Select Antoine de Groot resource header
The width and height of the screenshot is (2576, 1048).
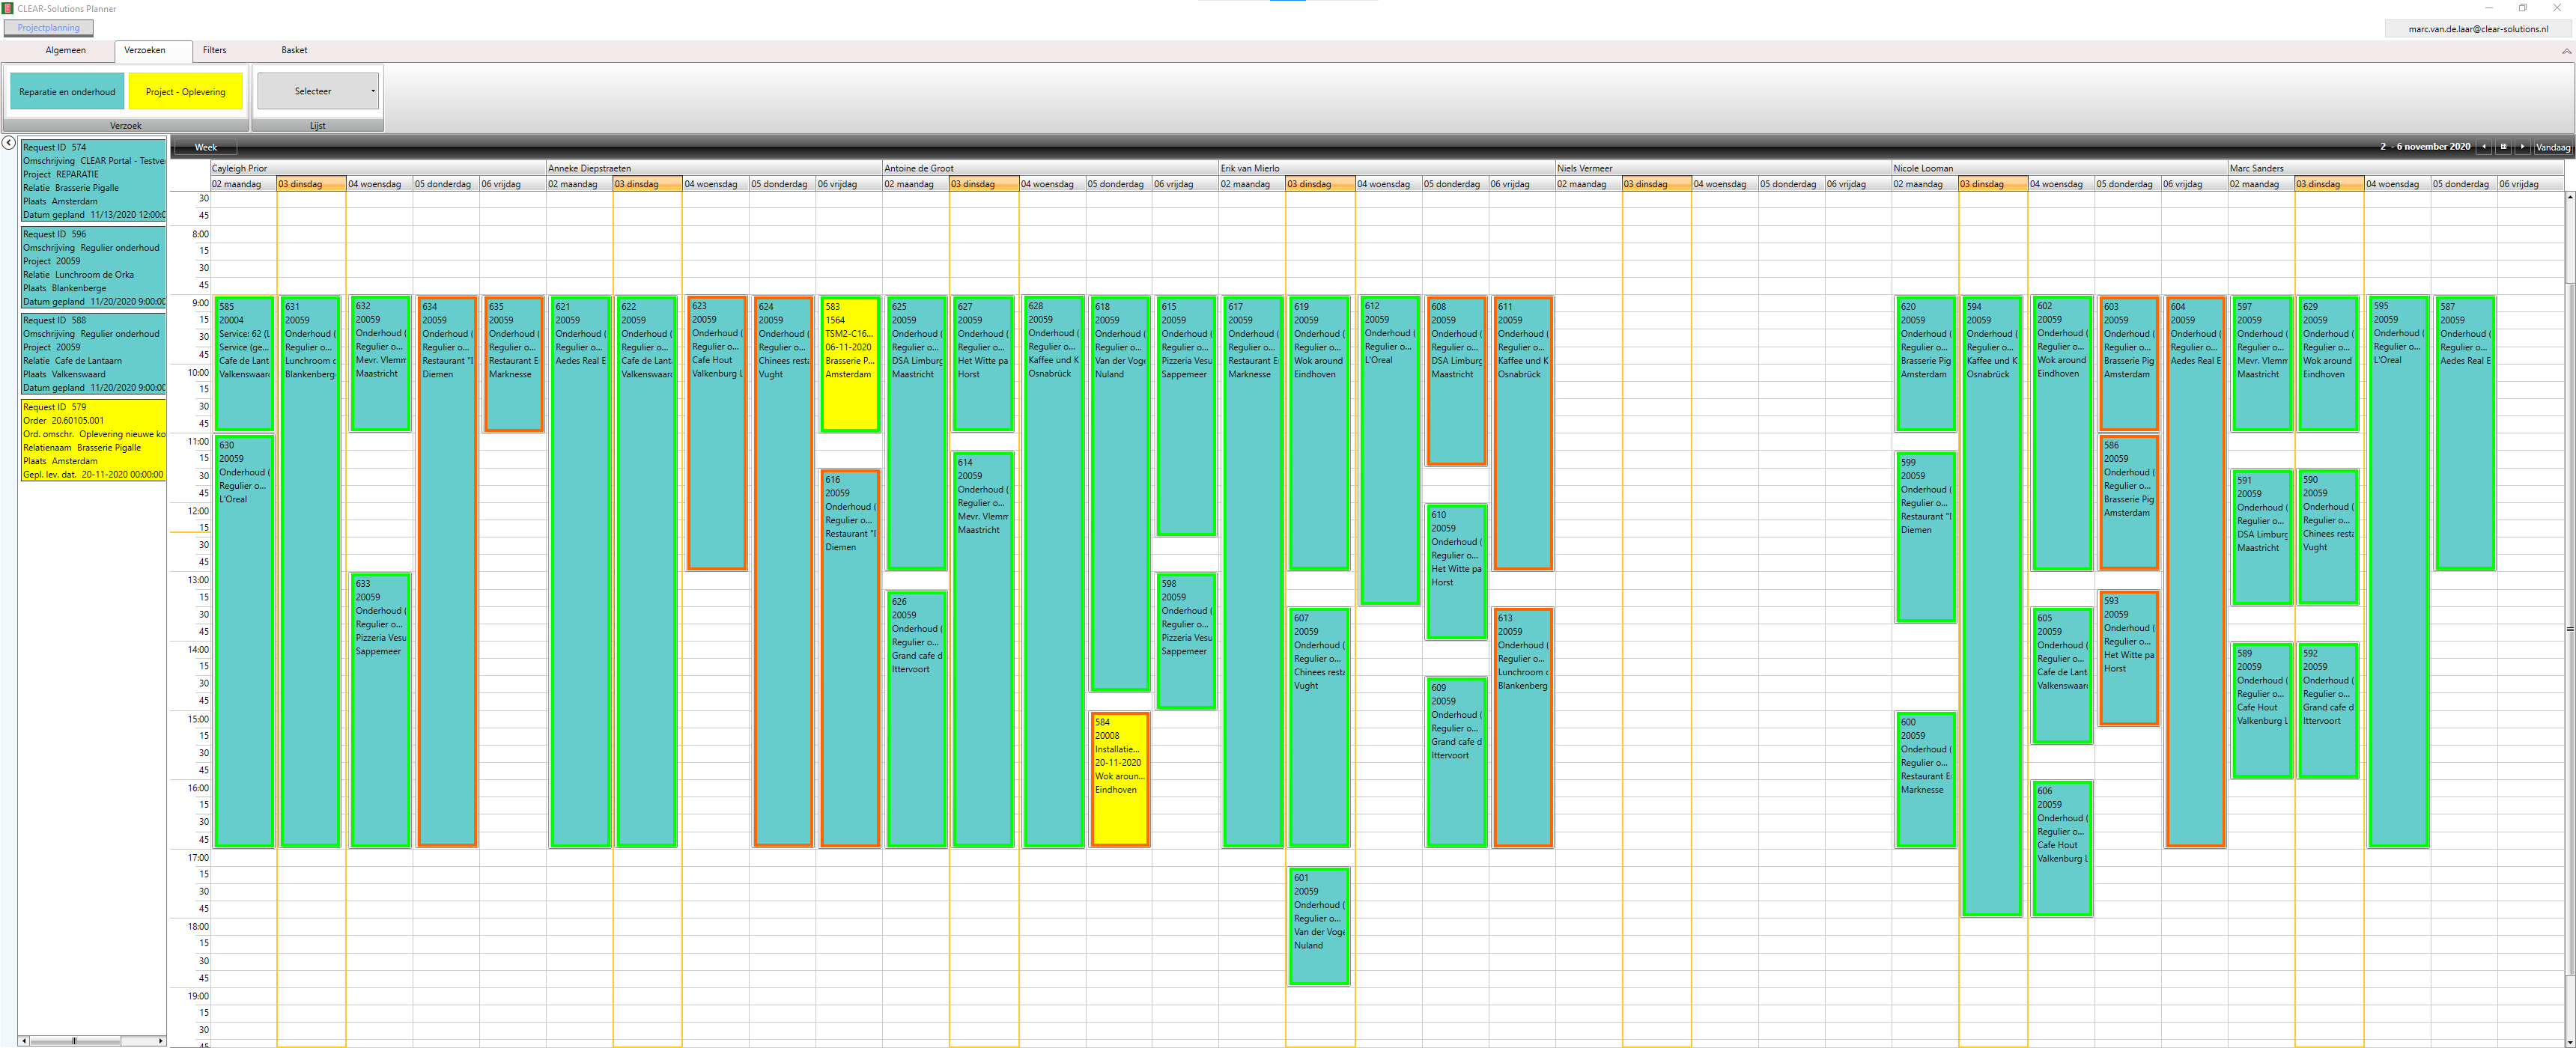pos(1050,168)
